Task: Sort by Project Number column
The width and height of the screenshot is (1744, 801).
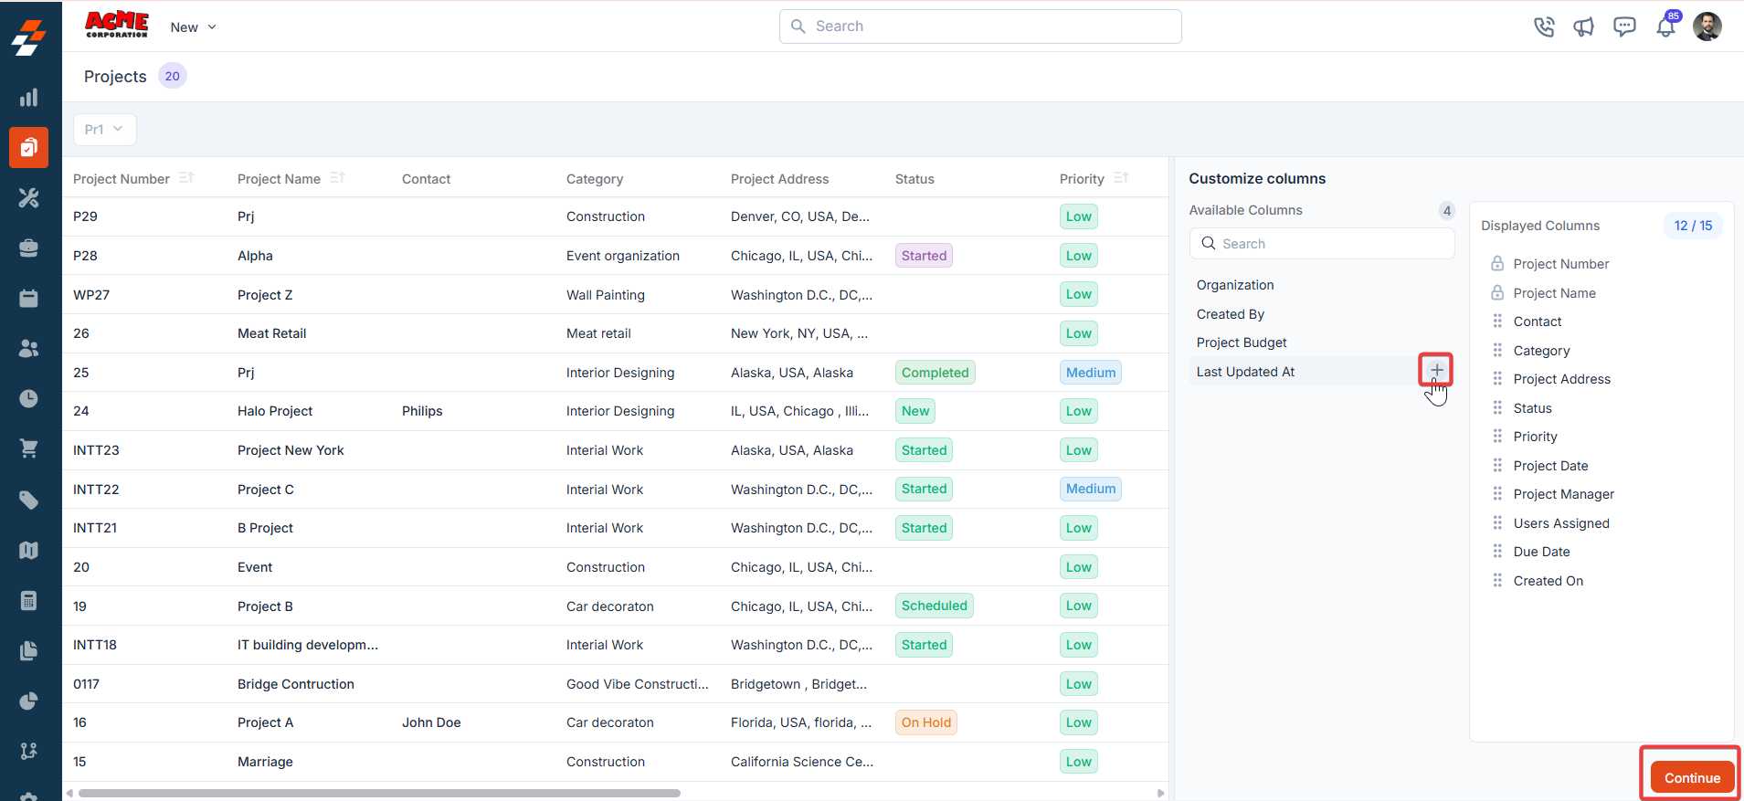Action: coord(186,177)
